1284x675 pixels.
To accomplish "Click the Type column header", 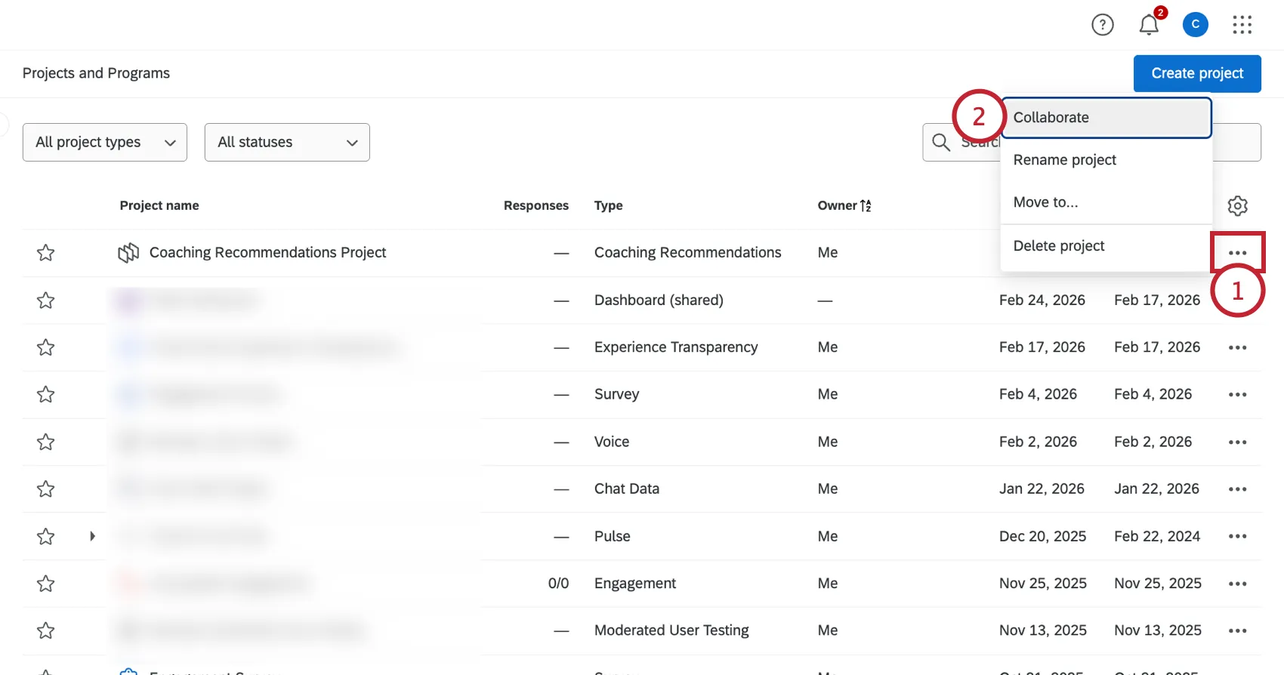I will click(x=609, y=205).
